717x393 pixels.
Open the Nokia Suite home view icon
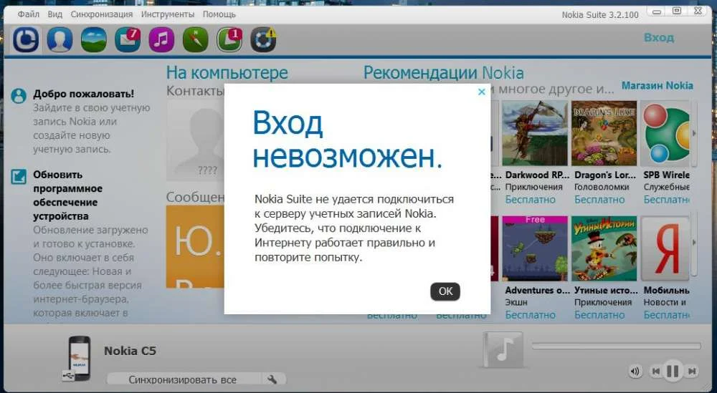click(26, 39)
